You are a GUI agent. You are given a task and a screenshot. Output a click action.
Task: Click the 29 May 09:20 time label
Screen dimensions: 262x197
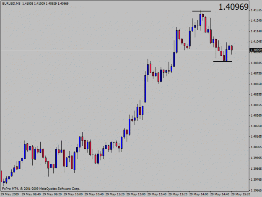(52, 194)
